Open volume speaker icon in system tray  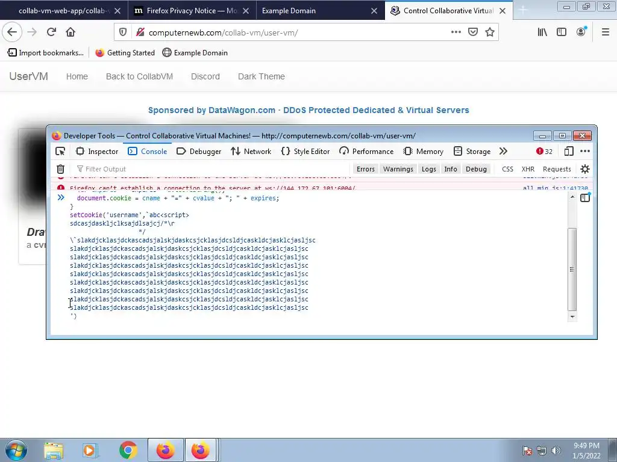point(556,451)
